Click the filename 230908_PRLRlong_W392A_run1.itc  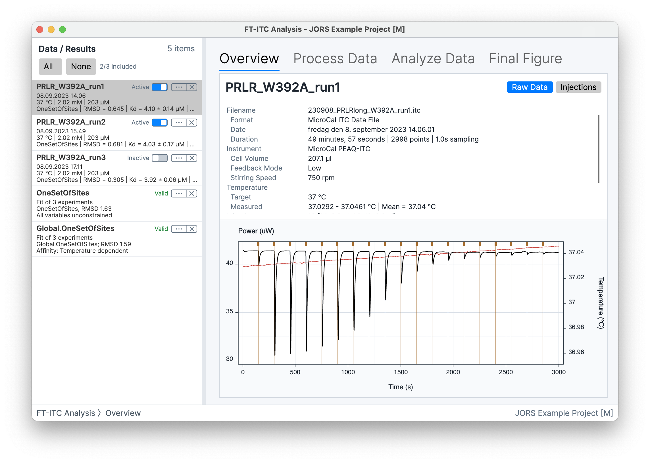pyautogui.click(x=364, y=110)
